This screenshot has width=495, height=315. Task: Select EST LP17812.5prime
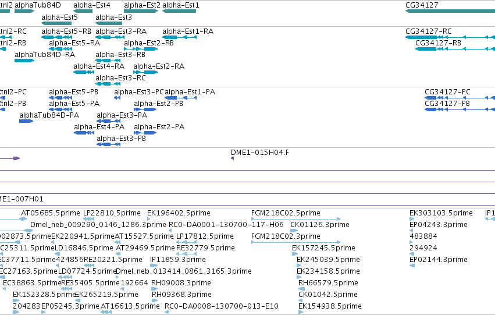point(186,242)
